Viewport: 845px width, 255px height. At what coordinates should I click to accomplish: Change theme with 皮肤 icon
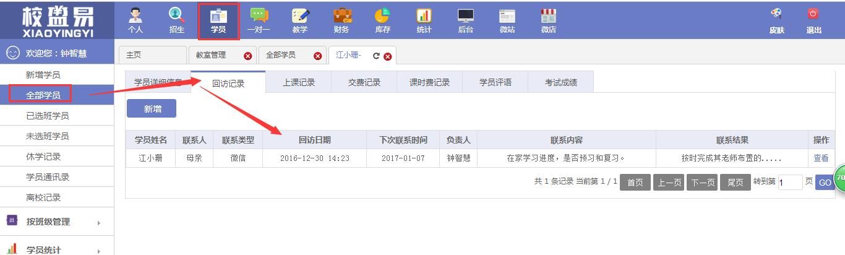(x=776, y=20)
